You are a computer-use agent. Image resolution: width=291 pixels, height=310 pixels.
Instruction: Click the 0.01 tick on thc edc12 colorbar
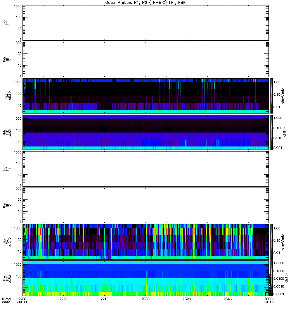[277, 253]
